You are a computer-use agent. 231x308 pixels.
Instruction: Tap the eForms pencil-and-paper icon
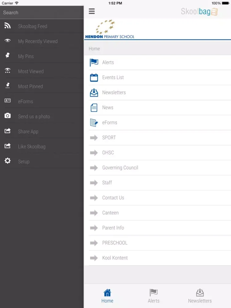94,123
